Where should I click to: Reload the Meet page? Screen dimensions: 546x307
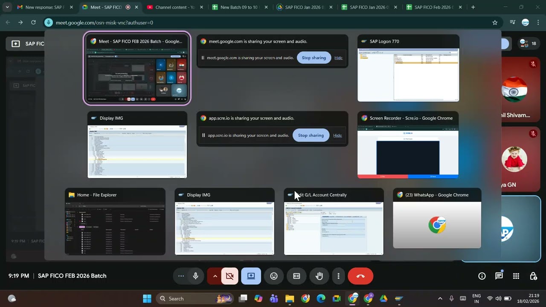tap(33, 22)
